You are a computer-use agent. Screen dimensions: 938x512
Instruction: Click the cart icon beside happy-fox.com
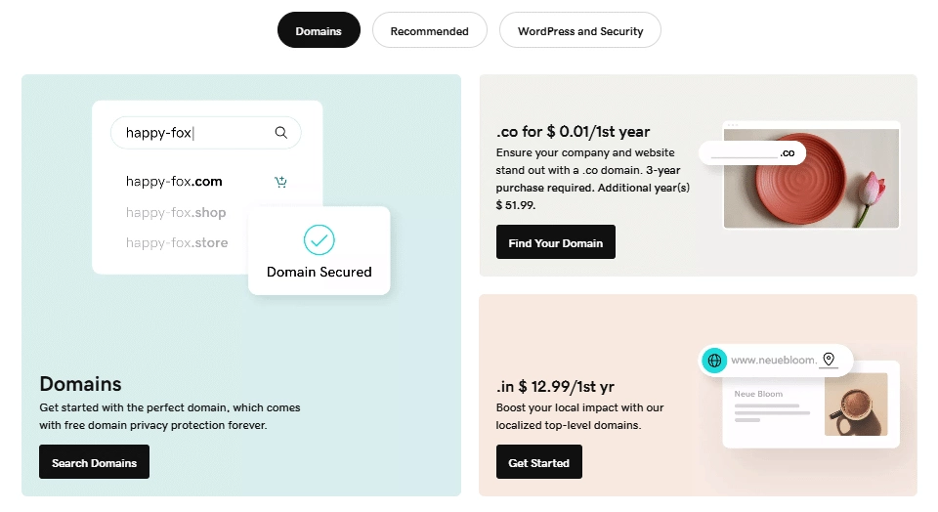point(281,182)
